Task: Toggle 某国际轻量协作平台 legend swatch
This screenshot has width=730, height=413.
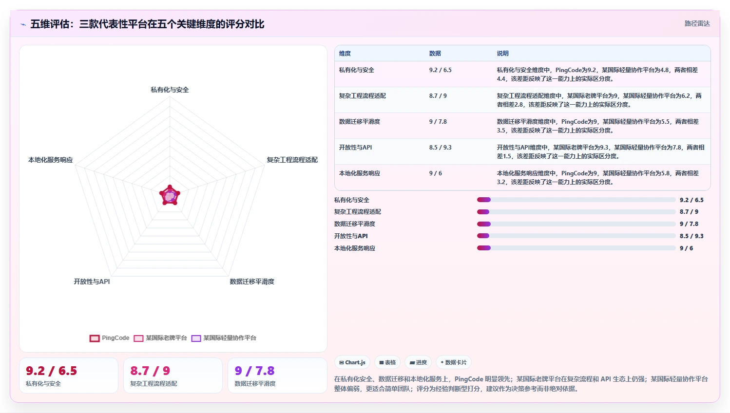Action: [196, 338]
